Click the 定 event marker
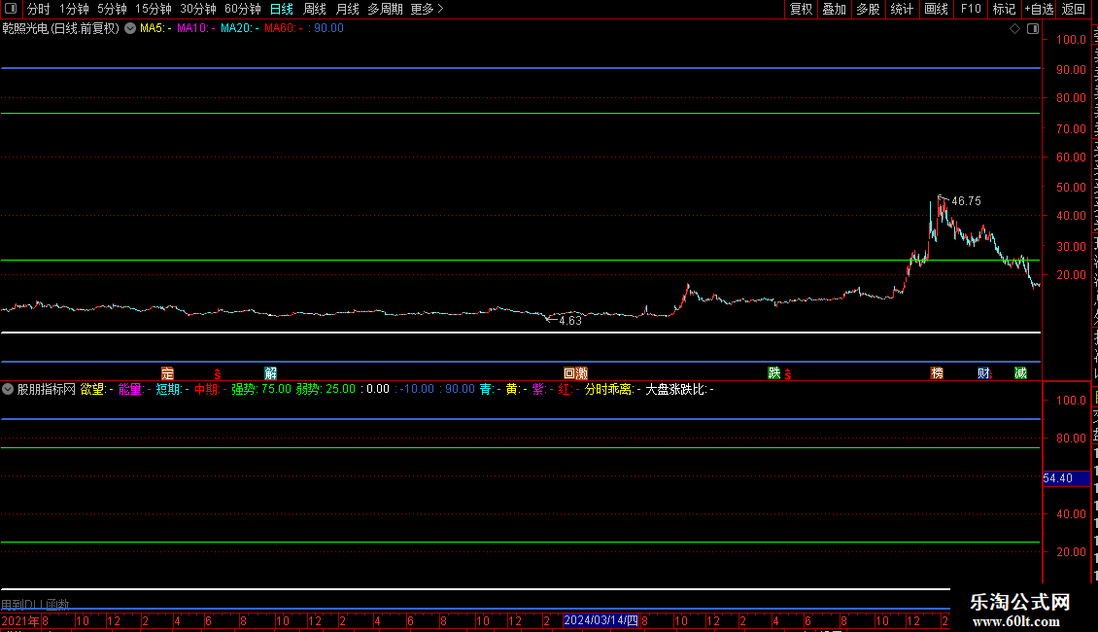 pyautogui.click(x=167, y=373)
